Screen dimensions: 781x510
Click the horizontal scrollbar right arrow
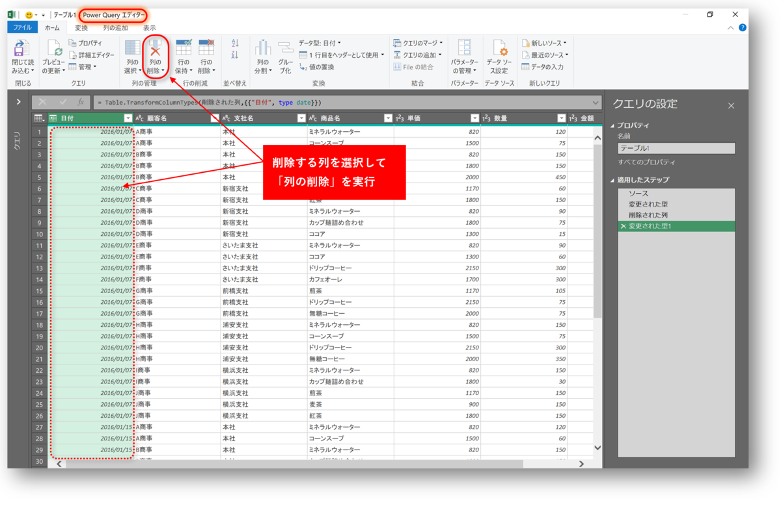(x=581, y=464)
